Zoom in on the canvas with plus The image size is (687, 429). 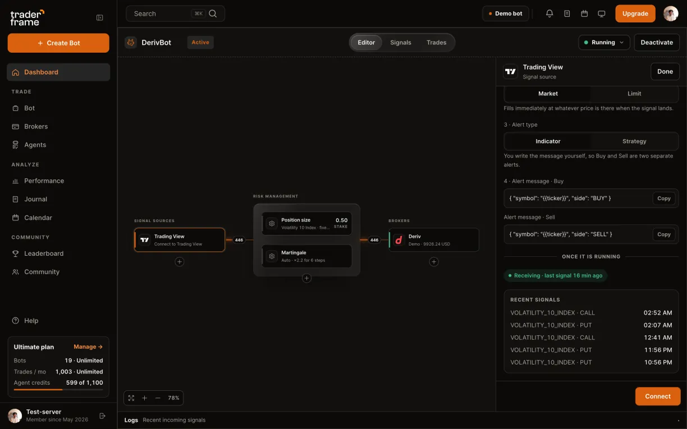tap(144, 398)
